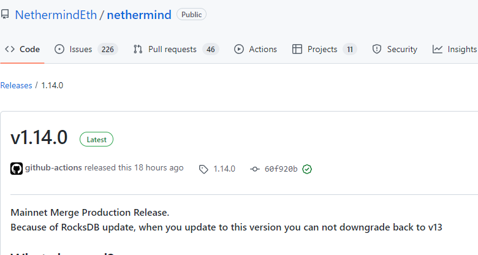Click the Public visibility badge
This screenshot has width=478, height=255.
[x=191, y=15]
